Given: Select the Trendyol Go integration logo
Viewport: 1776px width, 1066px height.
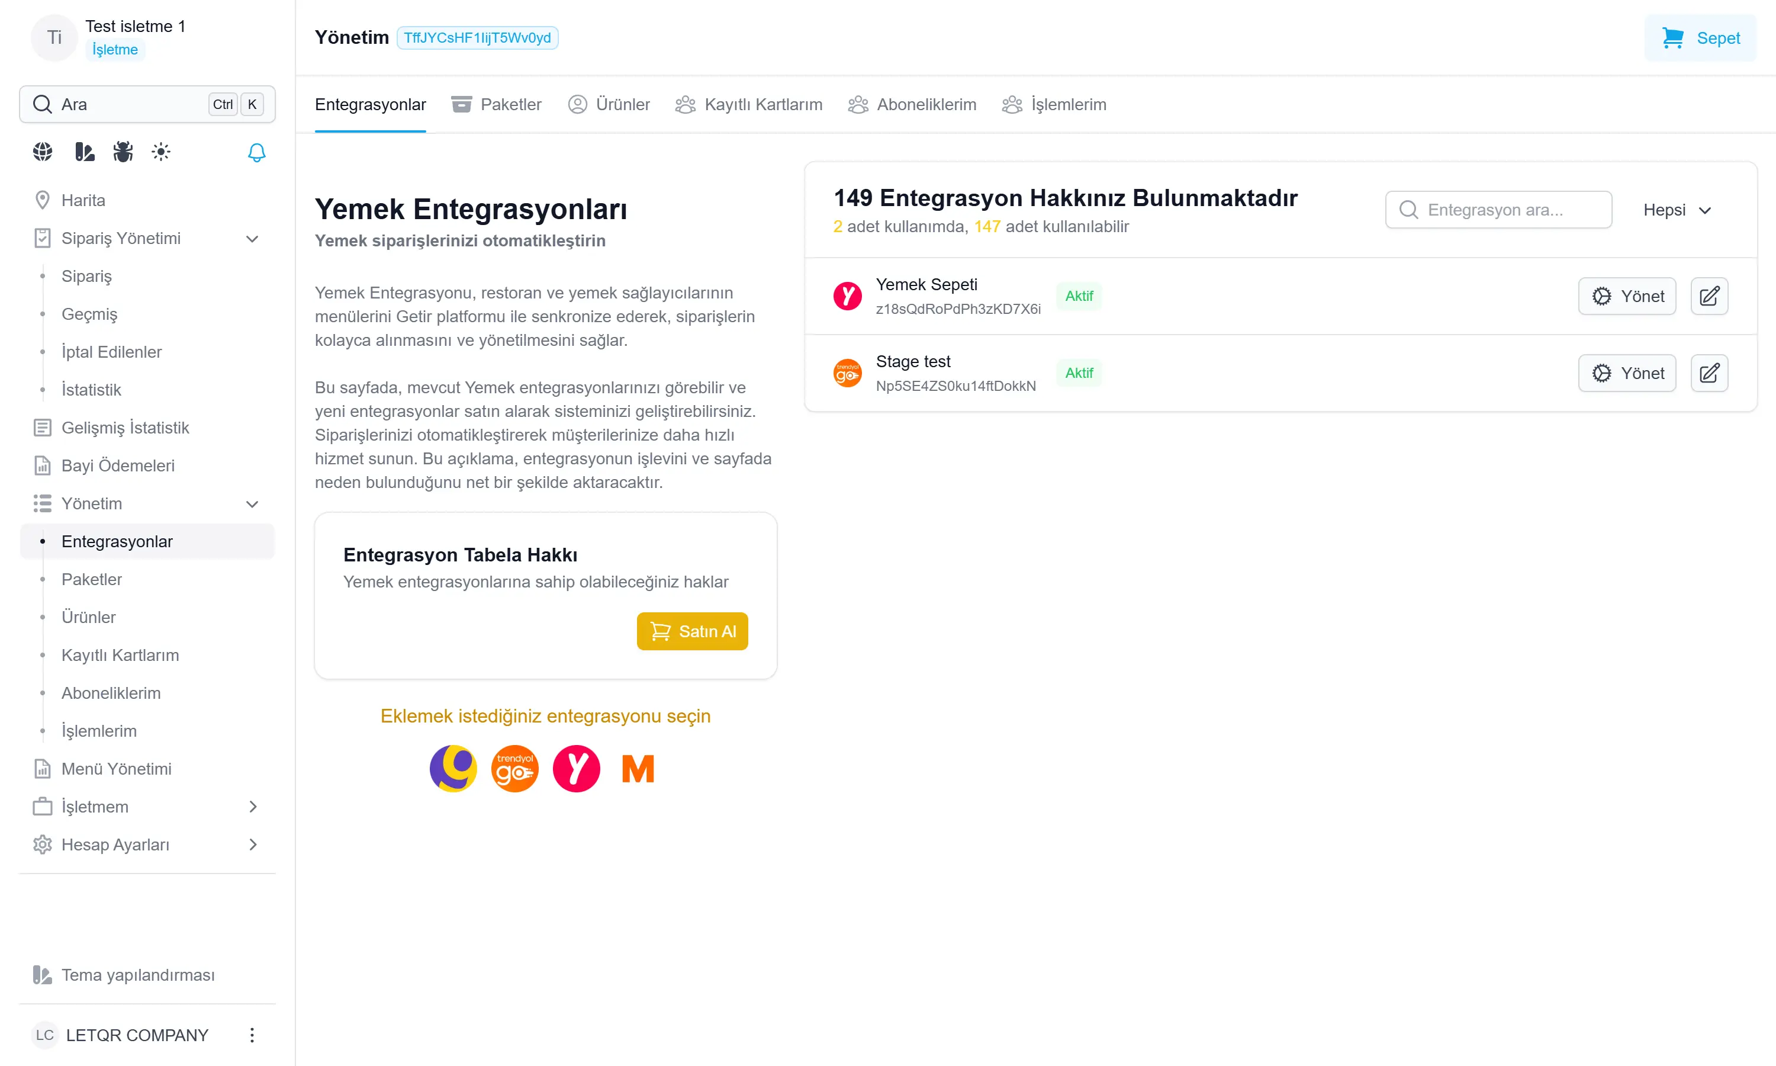Looking at the screenshot, I should pyautogui.click(x=514, y=768).
